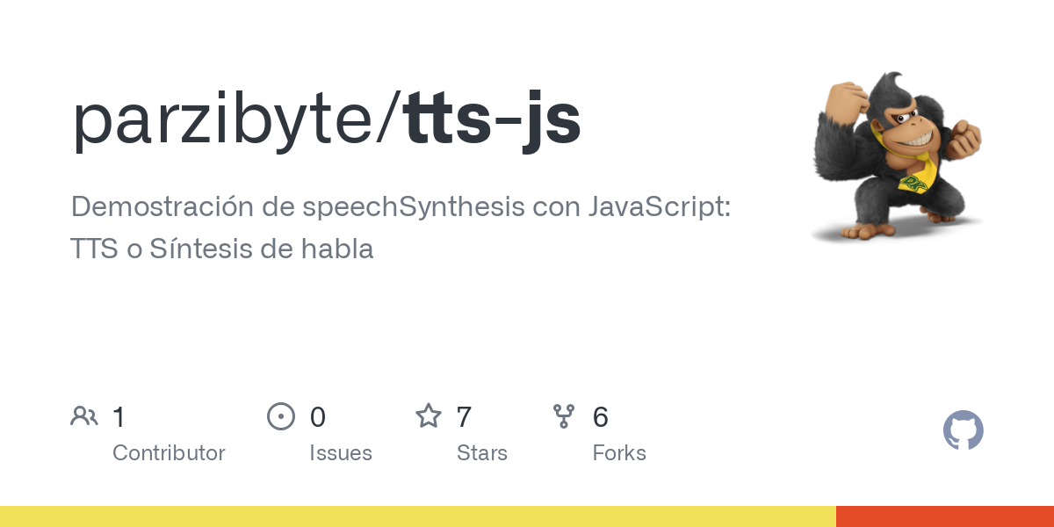Click the "TTS o Síntesis de habla" text
This screenshot has width=1054, height=527.
(x=222, y=249)
